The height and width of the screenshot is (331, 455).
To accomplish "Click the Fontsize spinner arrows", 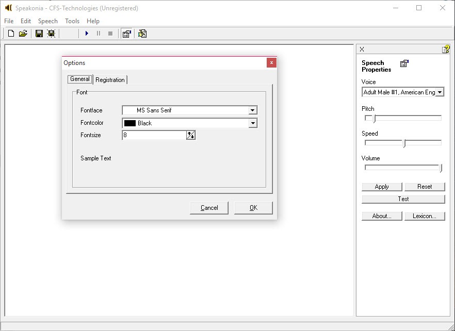I will (x=191, y=135).
